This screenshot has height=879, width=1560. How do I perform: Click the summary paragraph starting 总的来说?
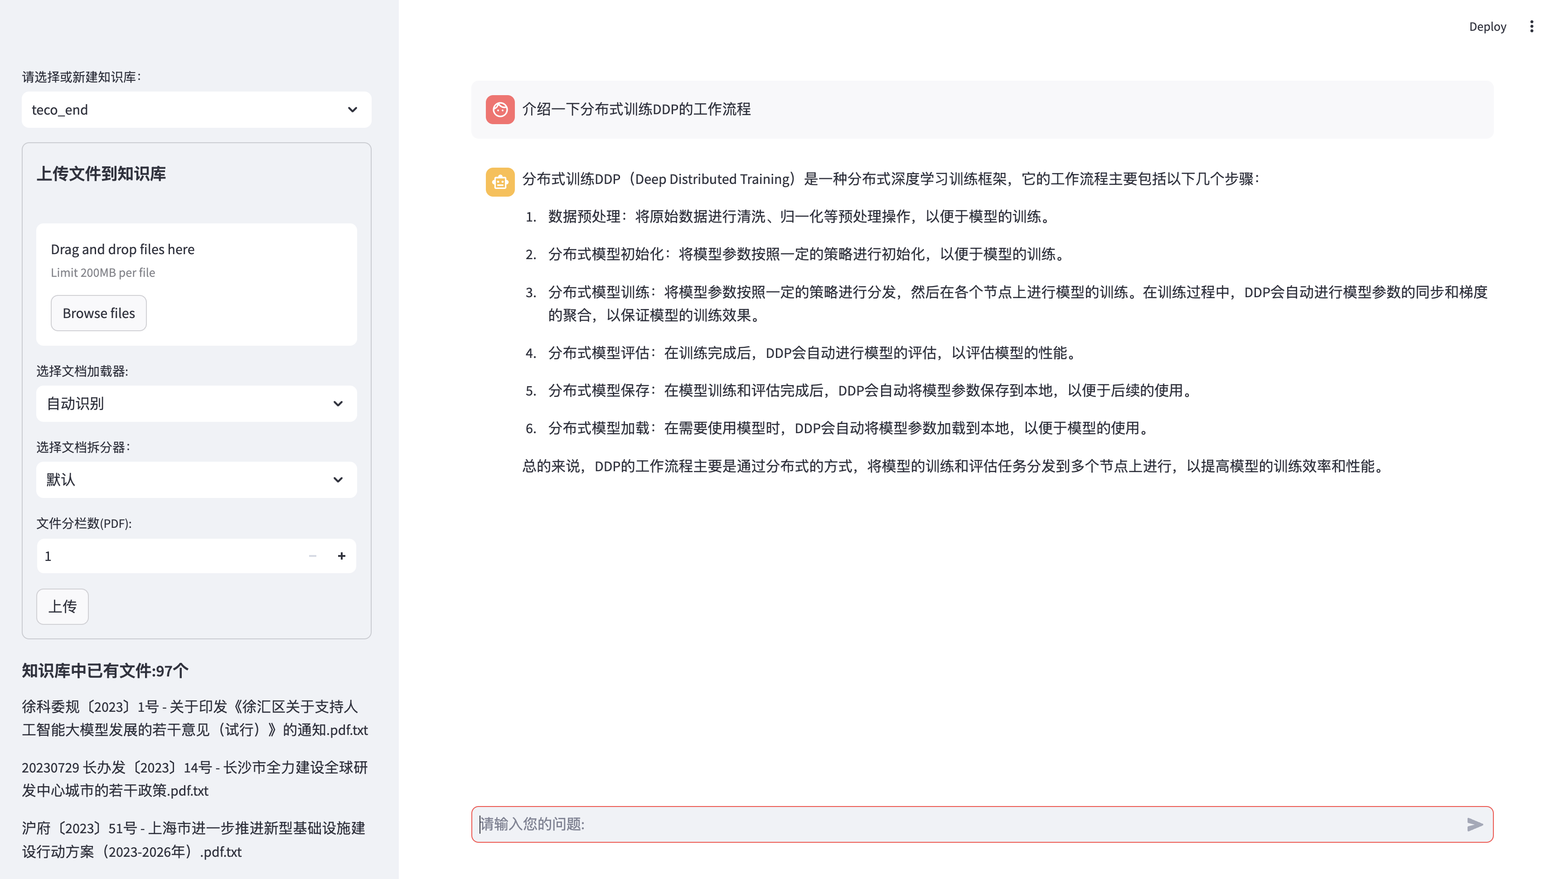[954, 466]
